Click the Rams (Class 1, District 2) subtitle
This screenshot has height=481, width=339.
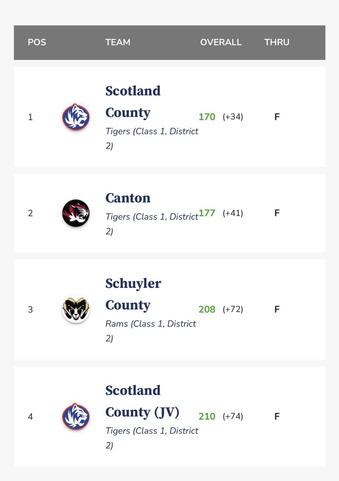pyautogui.click(x=150, y=331)
